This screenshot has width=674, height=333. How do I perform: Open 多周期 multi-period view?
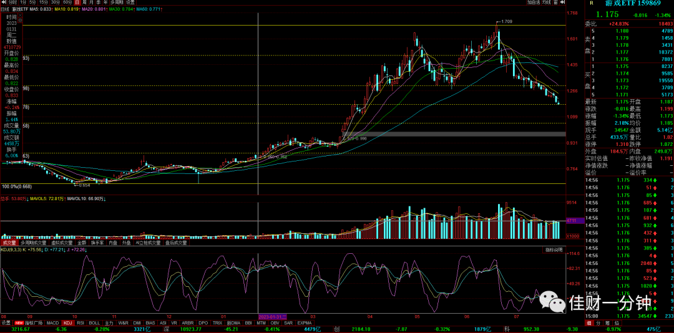coord(117,2)
